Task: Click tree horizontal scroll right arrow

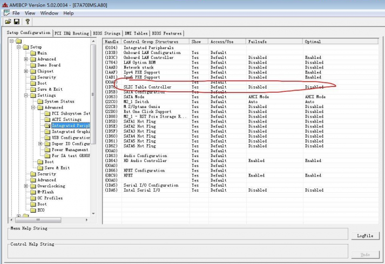Action: pos(86,220)
